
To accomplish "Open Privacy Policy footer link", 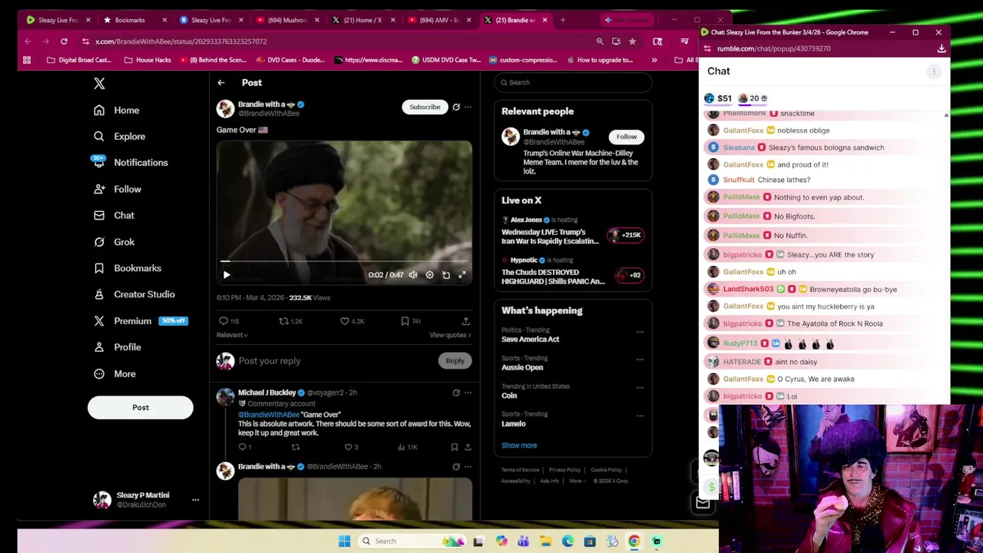I will click(x=564, y=470).
